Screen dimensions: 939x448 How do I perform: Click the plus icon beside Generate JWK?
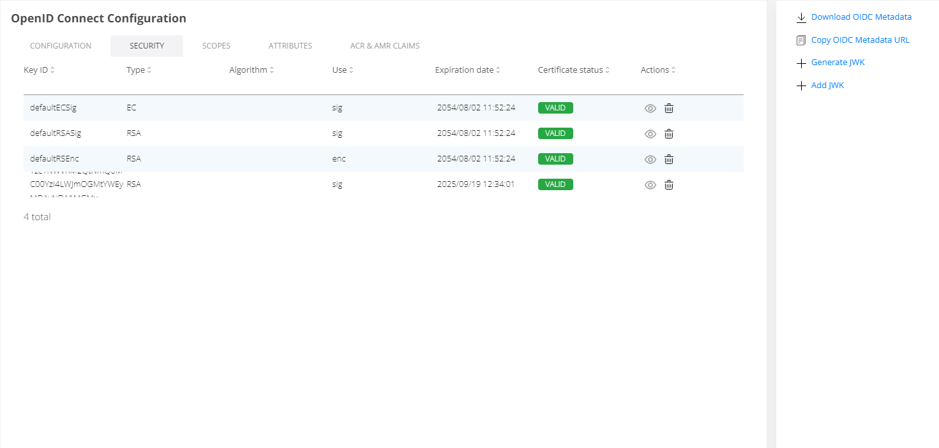[801, 63]
